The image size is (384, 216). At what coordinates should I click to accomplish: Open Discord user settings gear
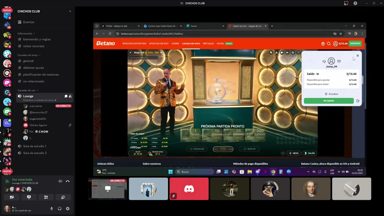click(x=67, y=208)
